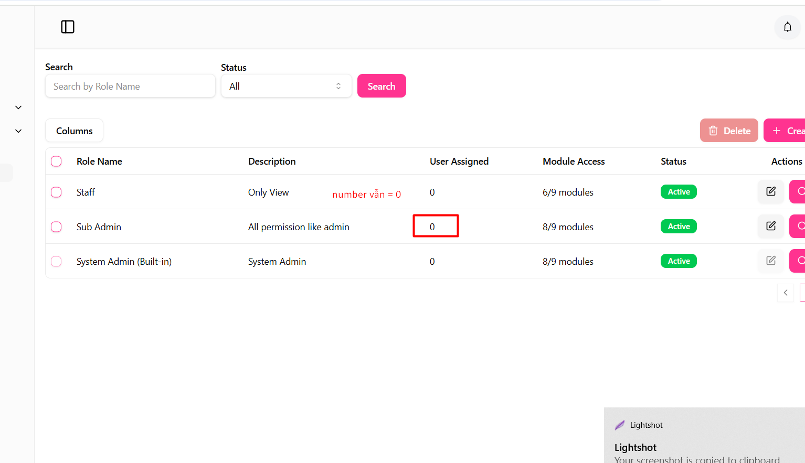Screen dimensions: 805x463
Task: Go to previous page with left arrow
Action: coord(785,293)
